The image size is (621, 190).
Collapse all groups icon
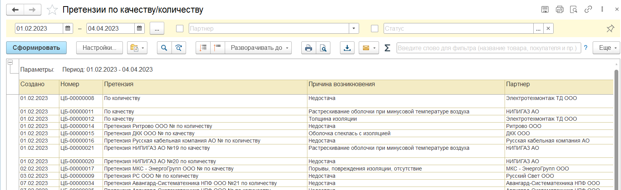tap(203, 48)
